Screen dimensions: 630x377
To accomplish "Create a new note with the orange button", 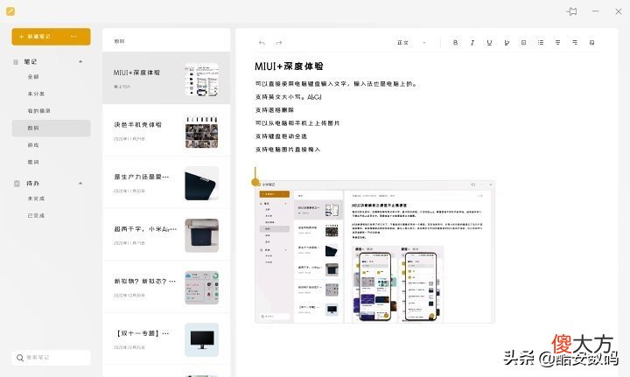I will 51,37.
